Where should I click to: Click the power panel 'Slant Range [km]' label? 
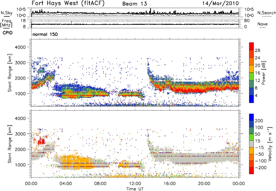click(x=10, y=73)
